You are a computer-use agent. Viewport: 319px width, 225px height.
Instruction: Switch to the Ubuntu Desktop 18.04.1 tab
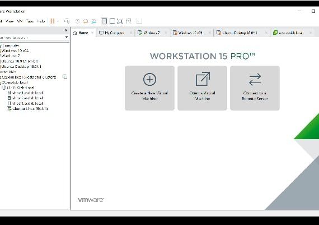[x=240, y=33]
